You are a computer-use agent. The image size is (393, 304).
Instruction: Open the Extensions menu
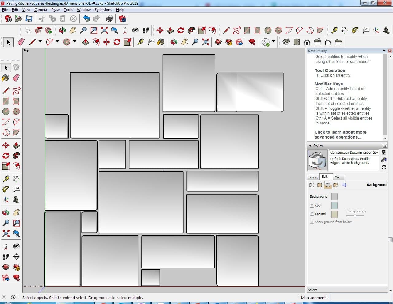(103, 10)
